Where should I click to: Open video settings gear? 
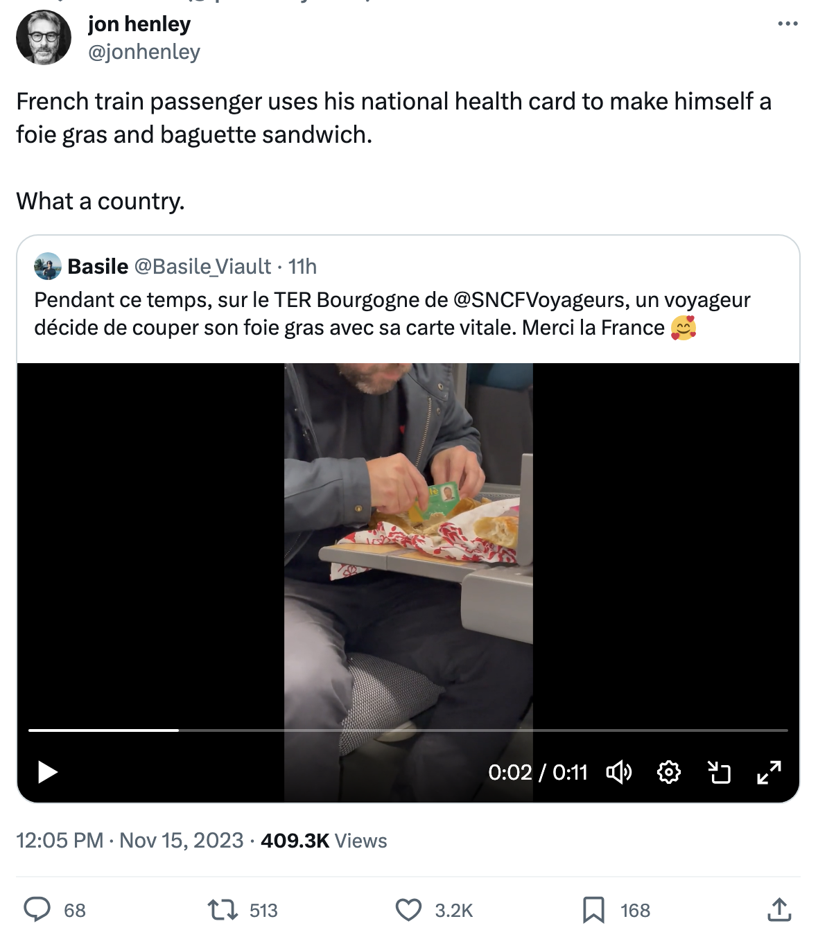(668, 771)
